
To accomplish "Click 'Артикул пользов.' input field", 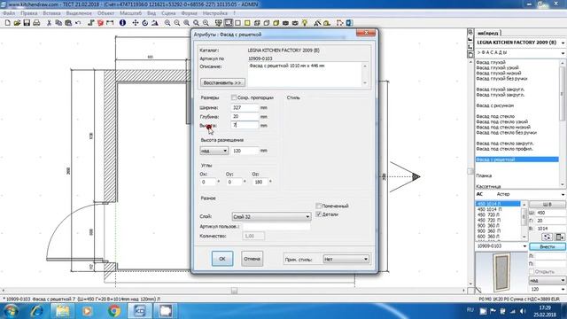I will tap(276, 227).
